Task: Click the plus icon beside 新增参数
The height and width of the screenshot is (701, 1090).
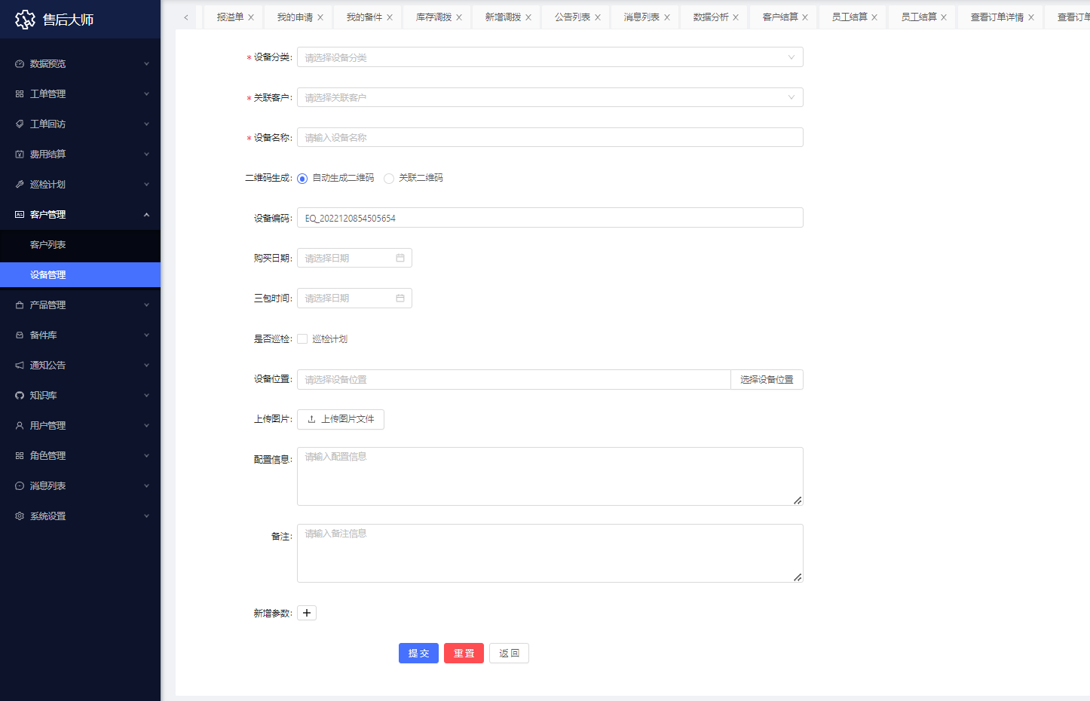Action: click(x=307, y=613)
